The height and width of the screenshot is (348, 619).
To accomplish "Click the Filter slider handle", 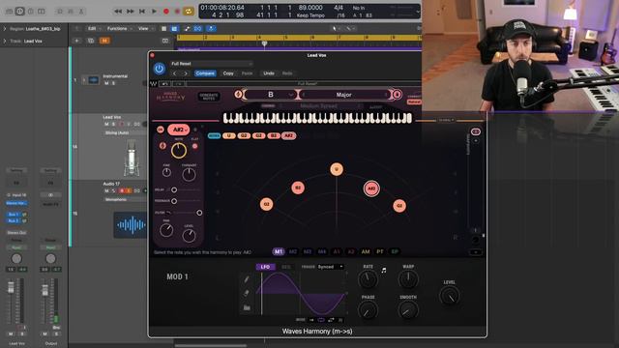I will pyautogui.click(x=199, y=213).
